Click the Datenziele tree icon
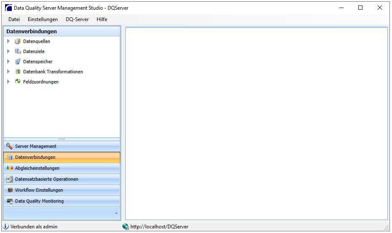Image resolution: width=392 pixels, height=233 pixels. pos(18,51)
